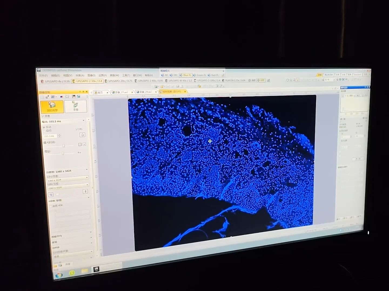The height and width of the screenshot is (291, 389).
Task: Open the 采集(A) menu
Action: [80, 75]
